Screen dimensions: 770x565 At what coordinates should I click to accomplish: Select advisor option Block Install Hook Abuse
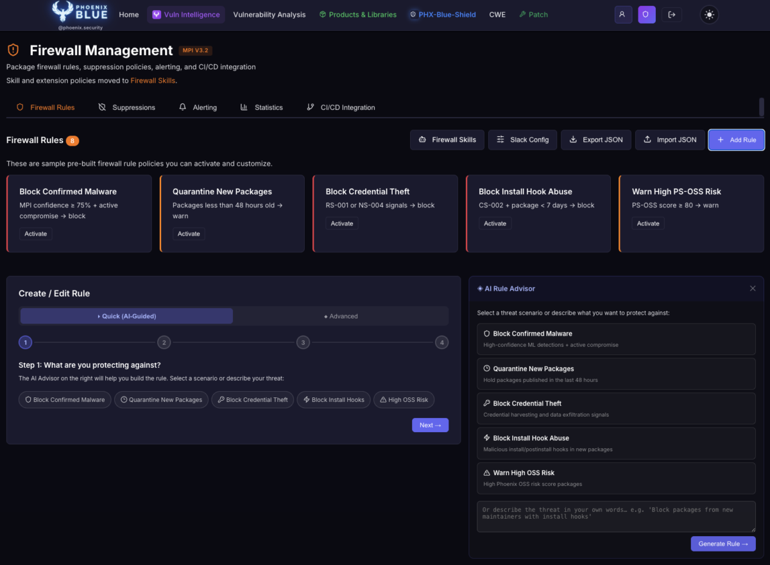[x=616, y=443]
